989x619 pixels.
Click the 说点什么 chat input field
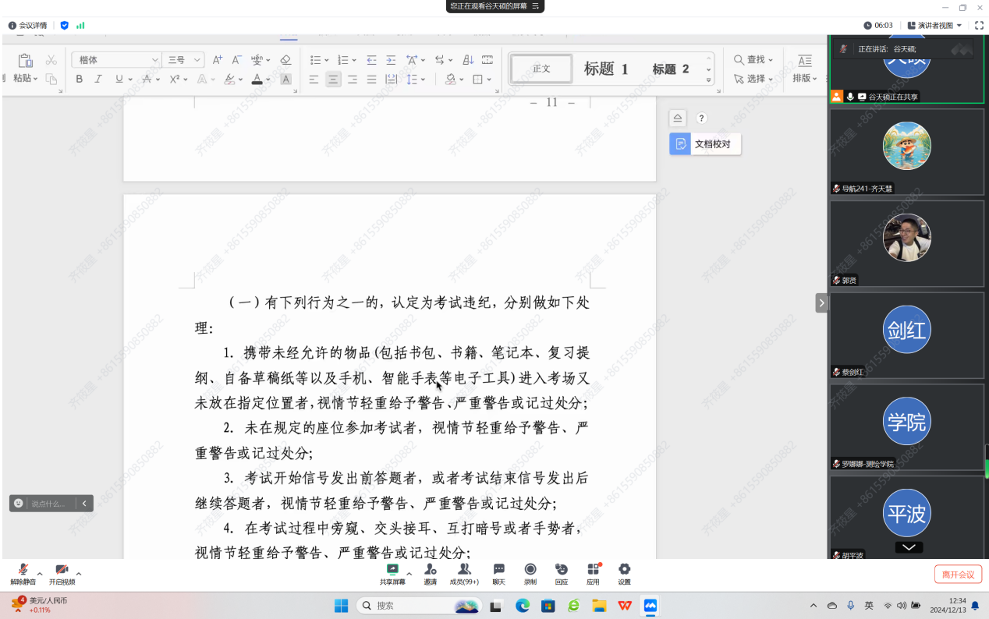pyautogui.click(x=49, y=504)
